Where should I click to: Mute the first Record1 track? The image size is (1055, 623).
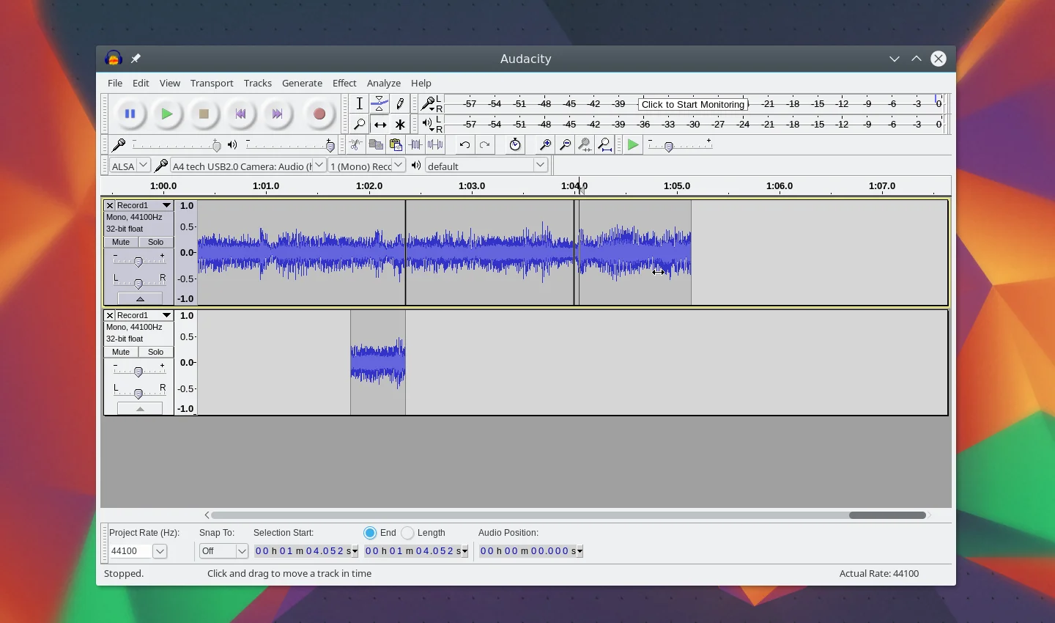tap(121, 242)
